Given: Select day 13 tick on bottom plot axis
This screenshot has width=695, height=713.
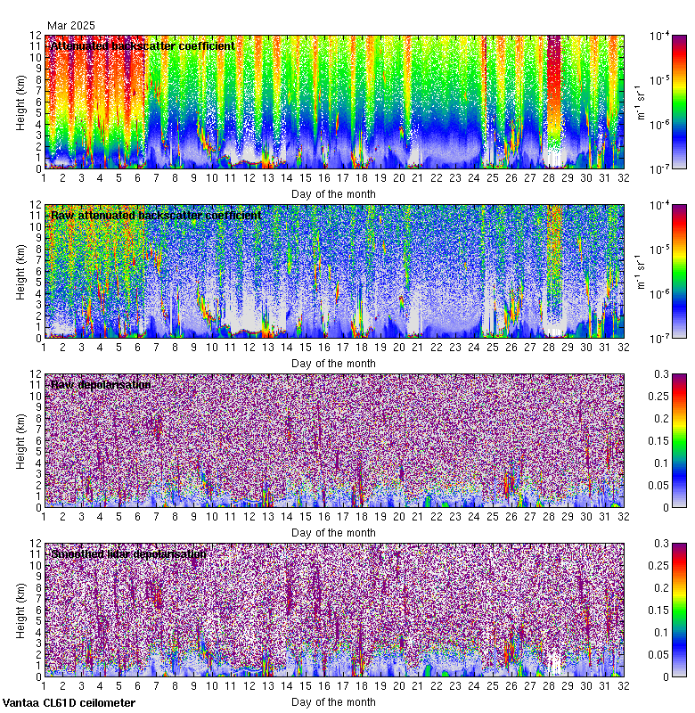Looking at the screenshot, I should pyautogui.click(x=268, y=686).
